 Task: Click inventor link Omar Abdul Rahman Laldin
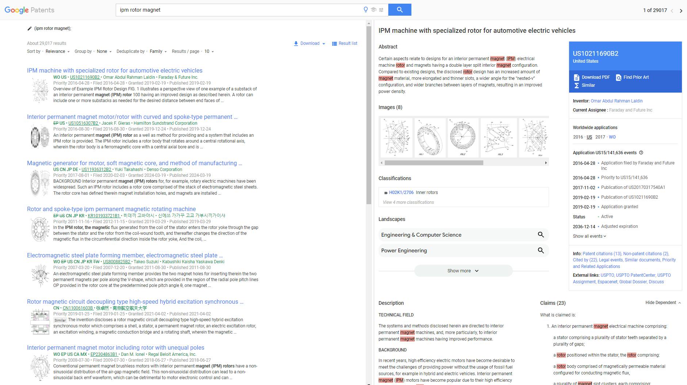tap(617, 101)
